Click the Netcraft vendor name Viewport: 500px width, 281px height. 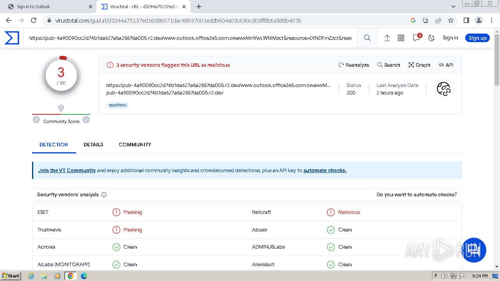[261, 212]
